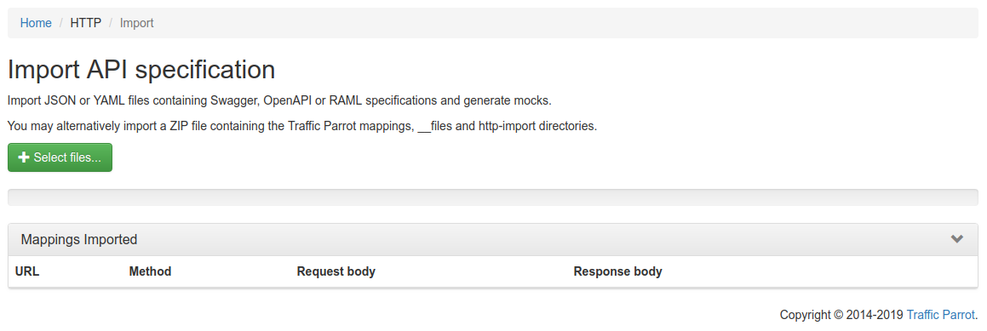Select the HTTP breadcrumb item
The width and height of the screenshot is (987, 331).
tap(86, 23)
